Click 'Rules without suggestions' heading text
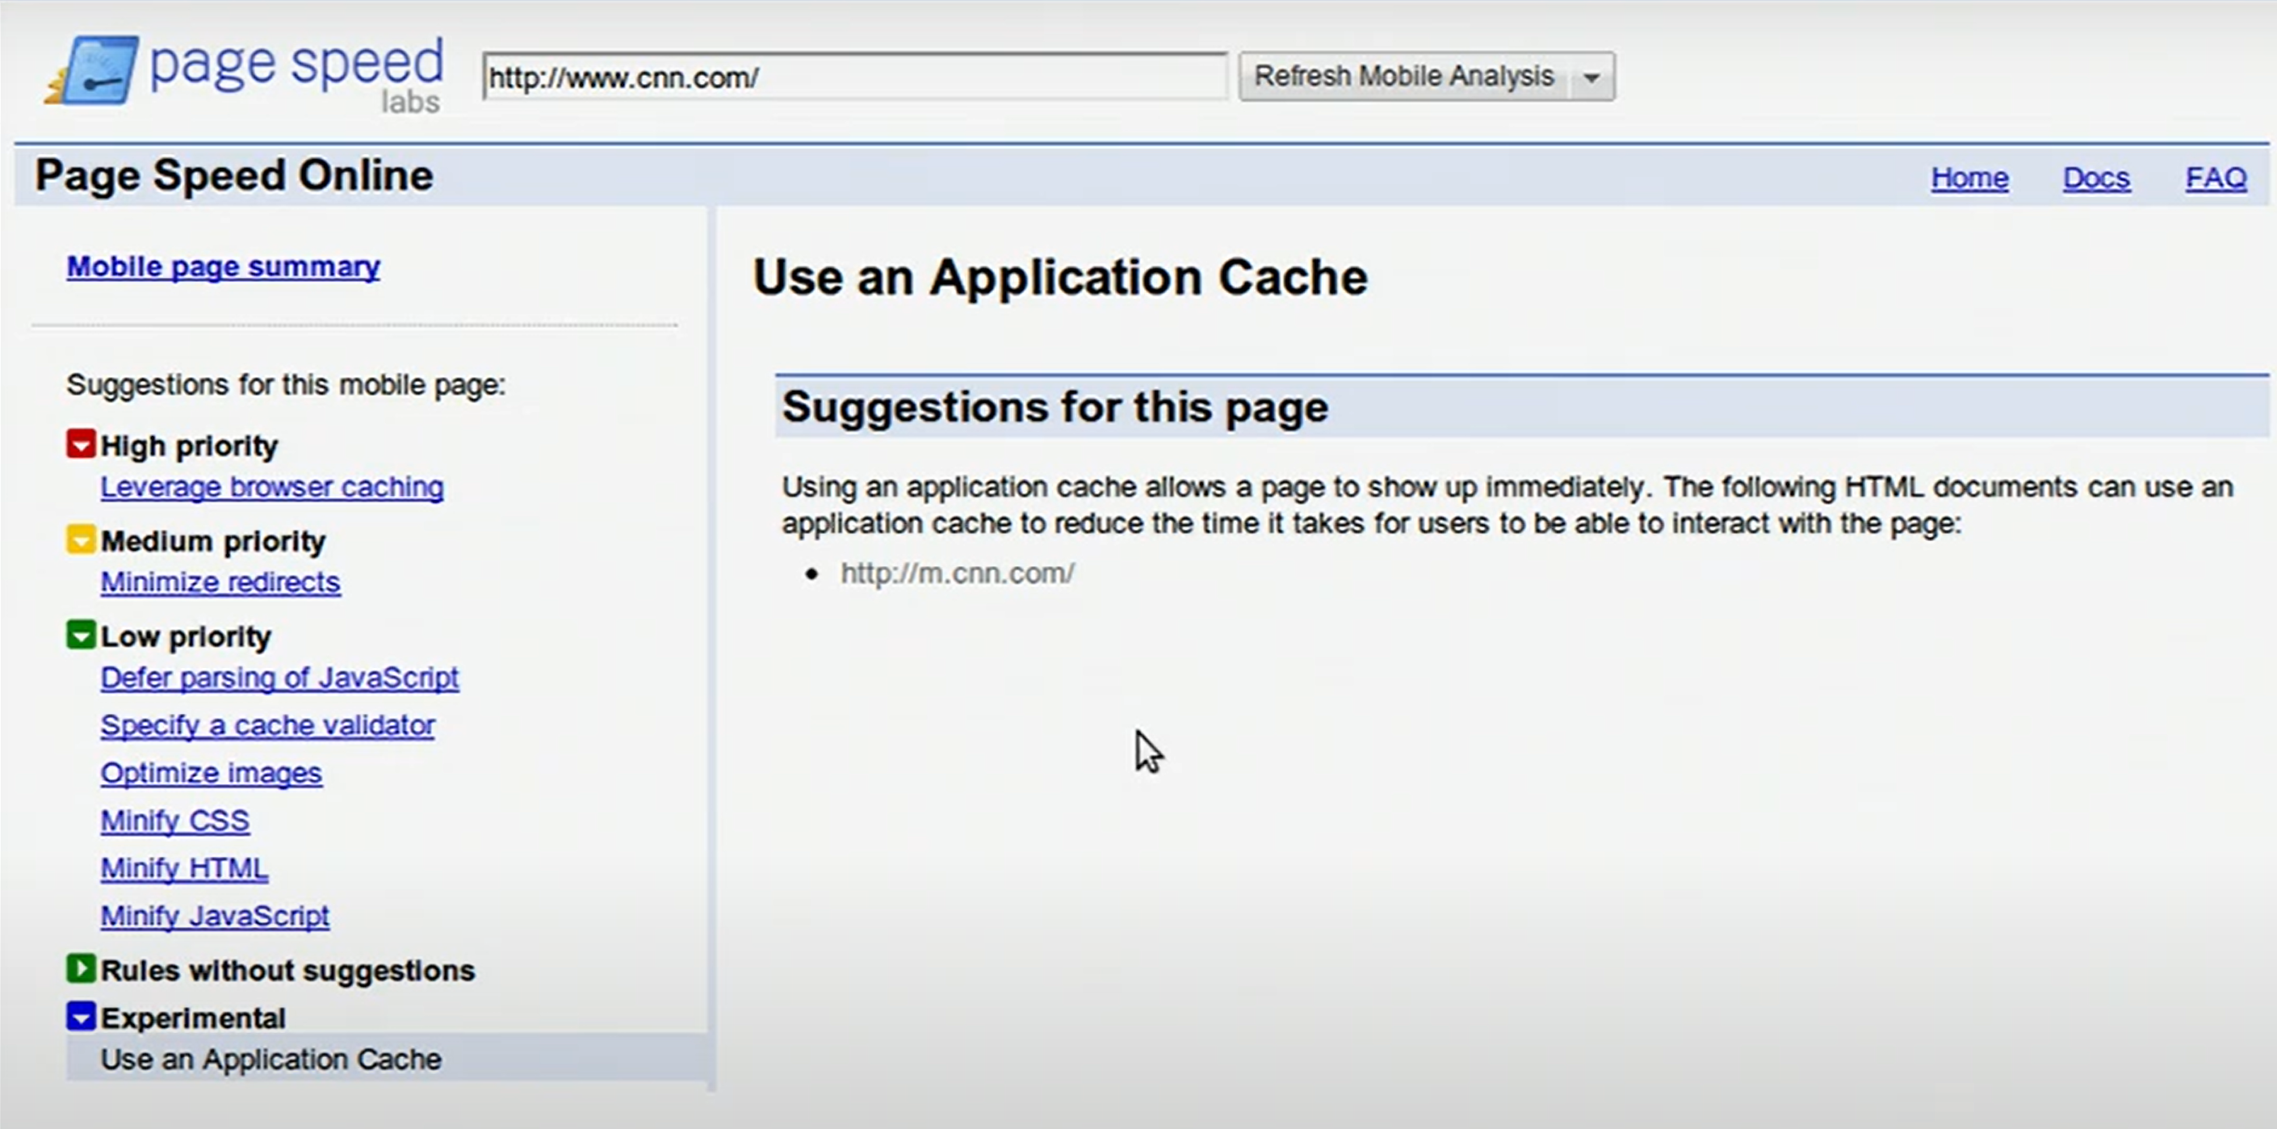The image size is (2277, 1129). click(x=288, y=970)
